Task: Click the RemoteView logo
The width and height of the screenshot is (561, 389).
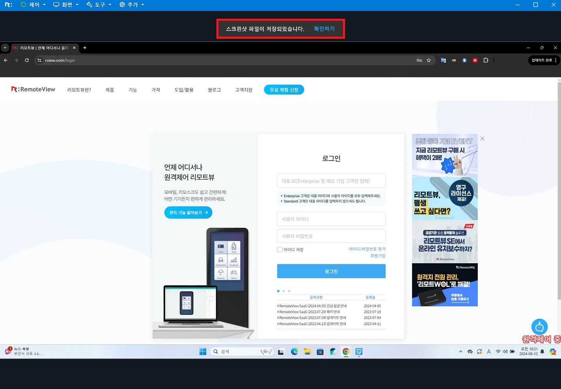Action: (33, 89)
